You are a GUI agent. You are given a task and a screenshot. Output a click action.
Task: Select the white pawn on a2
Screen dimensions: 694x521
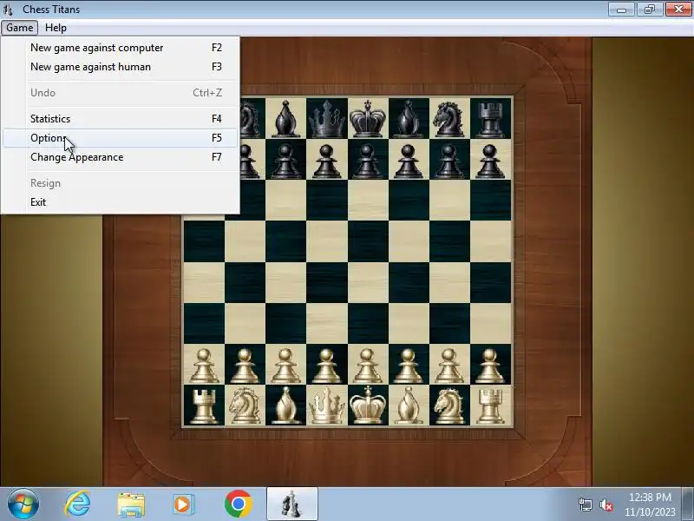coord(204,366)
